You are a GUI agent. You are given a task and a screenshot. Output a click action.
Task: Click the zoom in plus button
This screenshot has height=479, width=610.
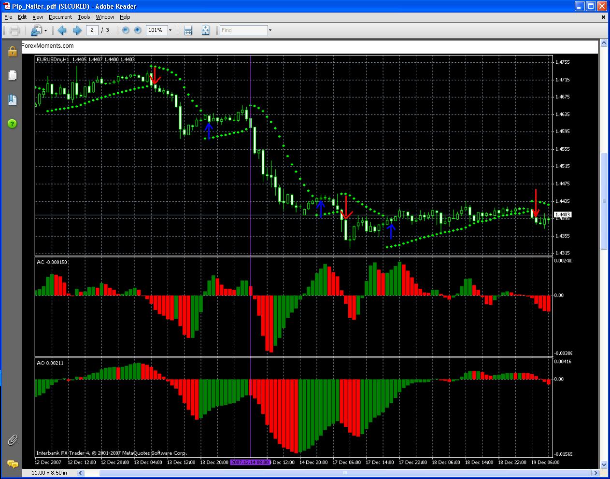(x=138, y=30)
